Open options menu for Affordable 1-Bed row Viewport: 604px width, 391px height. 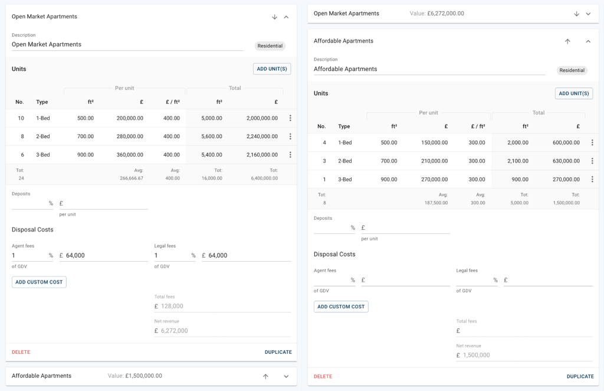pyautogui.click(x=592, y=142)
